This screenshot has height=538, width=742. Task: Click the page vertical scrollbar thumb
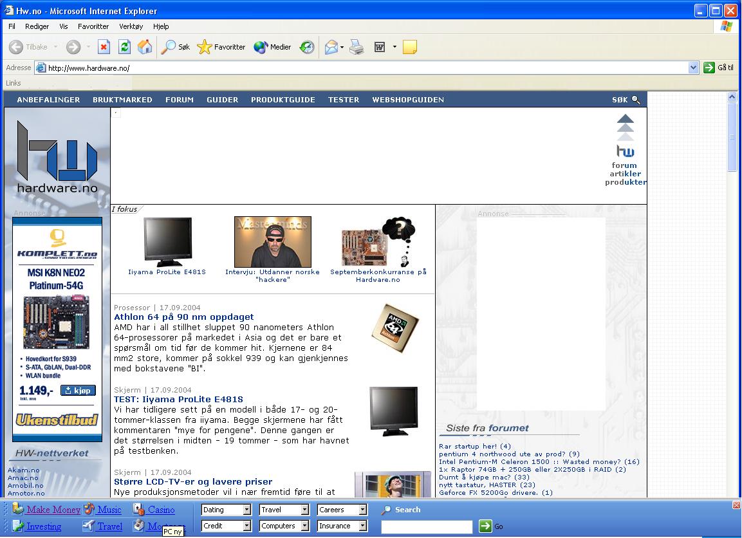click(x=732, y=136)
